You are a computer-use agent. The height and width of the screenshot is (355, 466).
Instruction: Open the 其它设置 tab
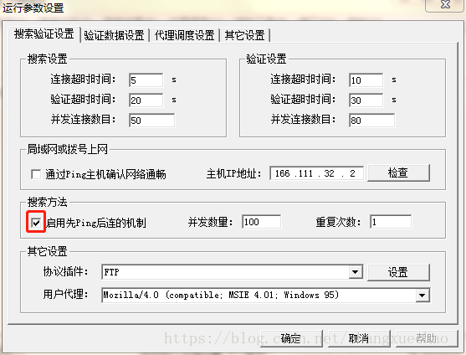244,35
